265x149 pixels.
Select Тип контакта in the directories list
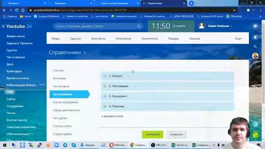point(61,87)
